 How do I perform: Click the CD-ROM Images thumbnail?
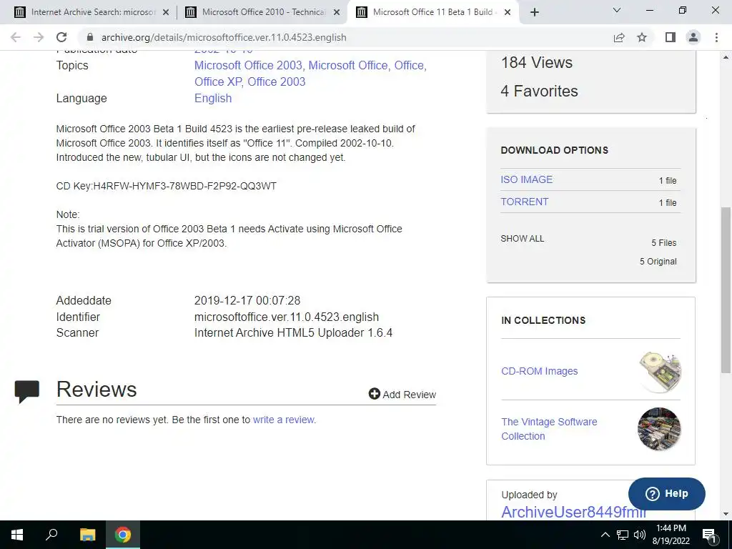point(660,372)
